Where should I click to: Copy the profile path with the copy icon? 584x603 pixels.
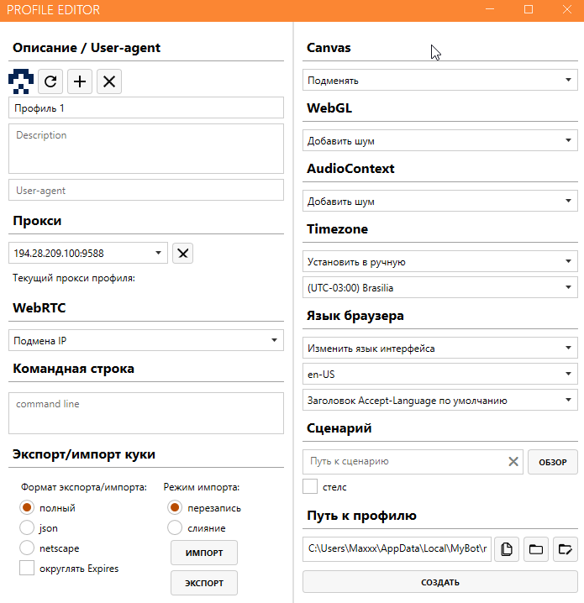[507, 549]
